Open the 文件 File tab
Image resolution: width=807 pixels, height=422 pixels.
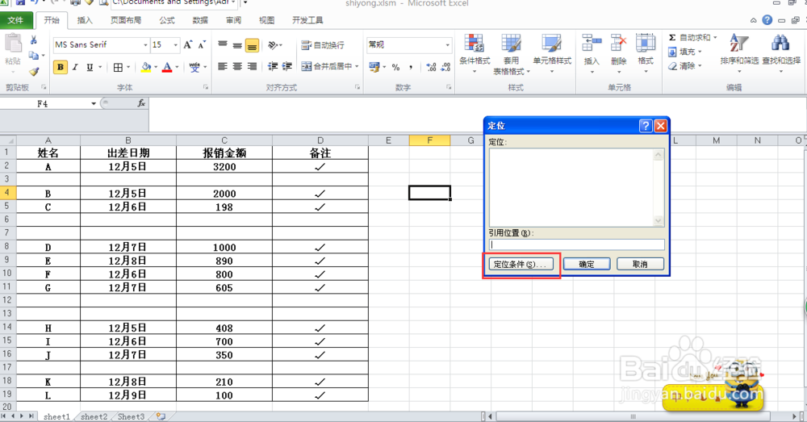click(x=15, y=20)
